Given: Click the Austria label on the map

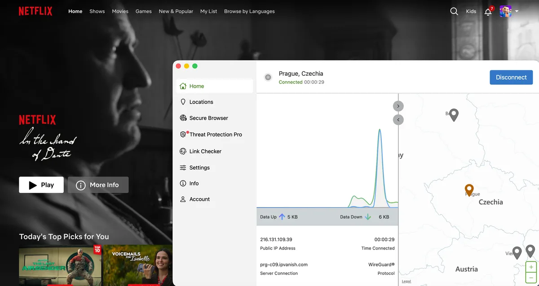Looking at the screenshot, I should point(467,269).
